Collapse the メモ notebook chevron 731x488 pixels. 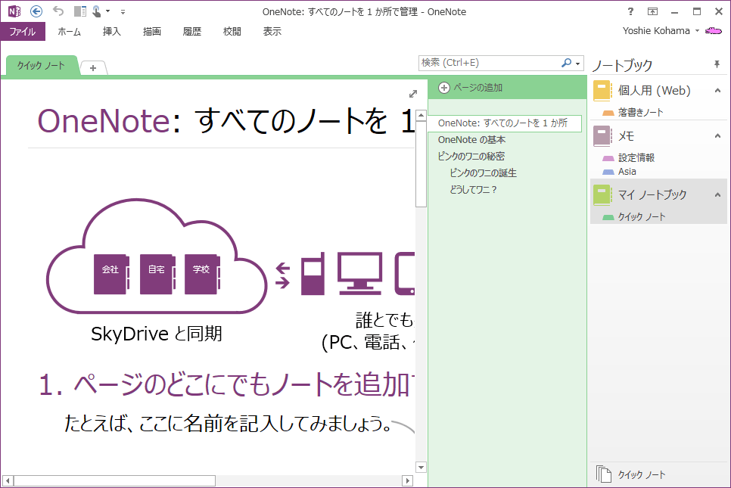(717, 136)
